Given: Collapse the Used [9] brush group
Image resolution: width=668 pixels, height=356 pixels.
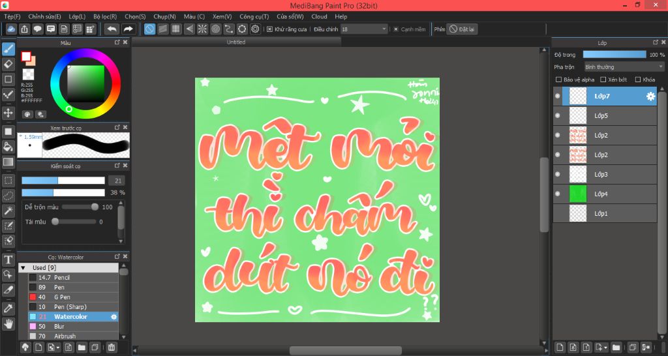Looking at the screenshot, I should [23, 268].
